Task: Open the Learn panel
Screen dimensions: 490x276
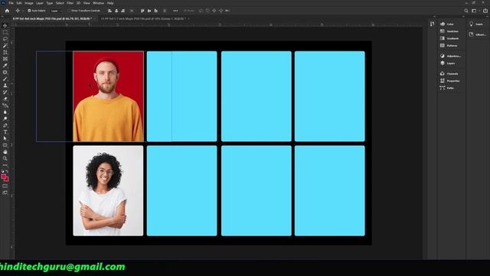Action: point(476,24)
